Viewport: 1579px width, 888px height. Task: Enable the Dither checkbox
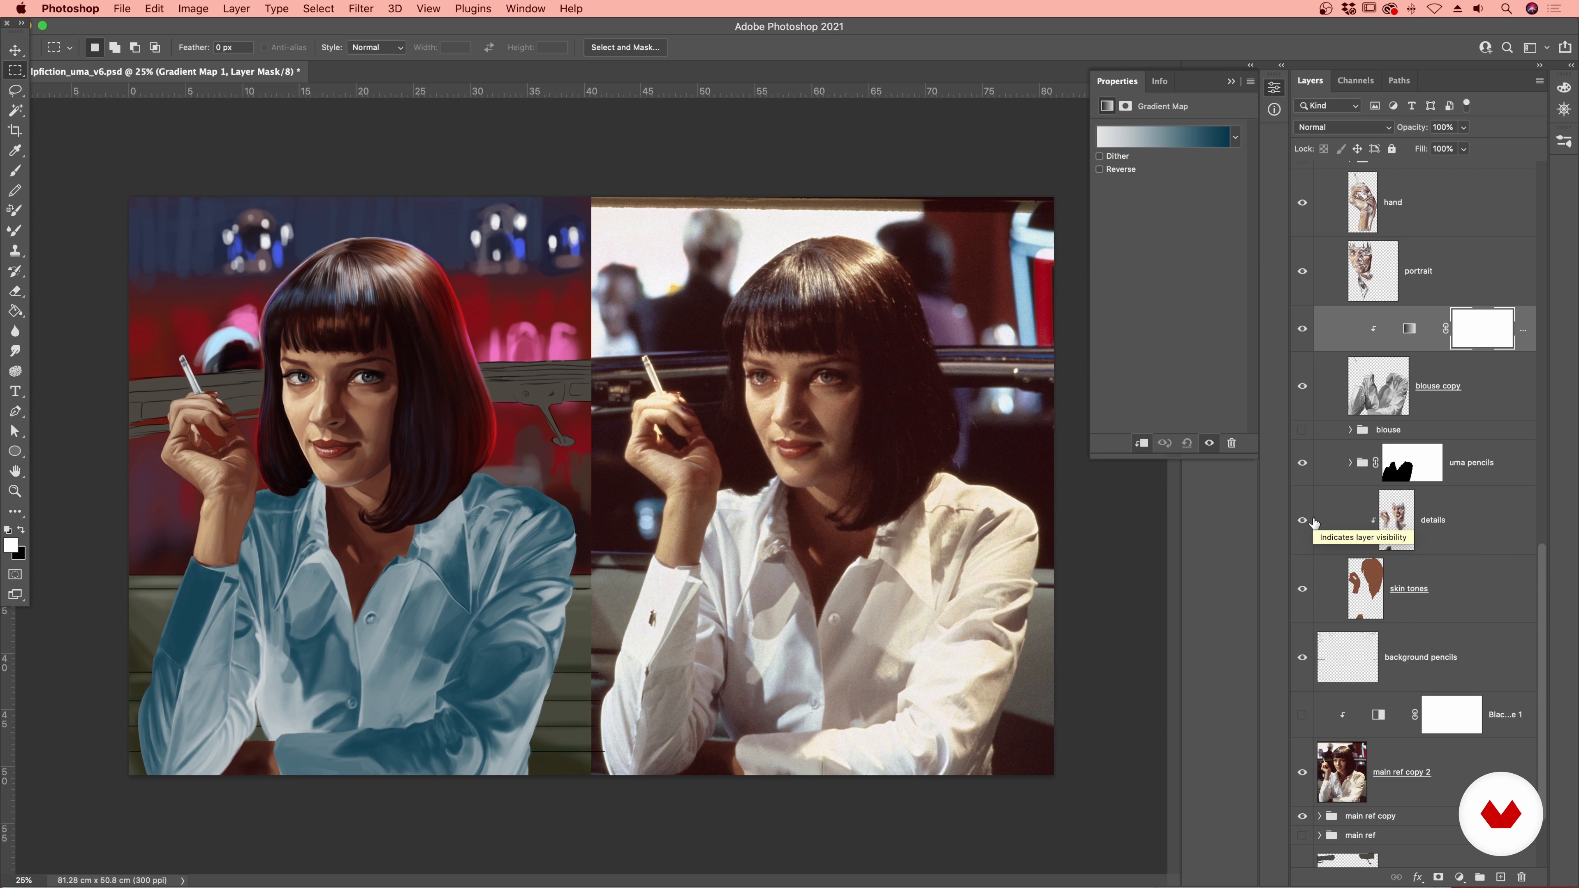[x=1100, y=156]
